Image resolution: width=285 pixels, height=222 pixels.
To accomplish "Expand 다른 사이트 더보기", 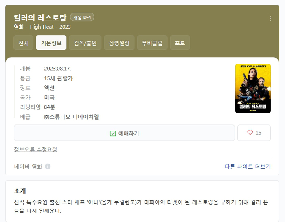I will click(248, 166).
